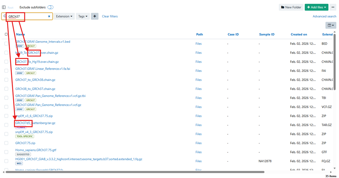
Task: Click Clear filters link
Action: pyautogui.click(x=110, y=16)
